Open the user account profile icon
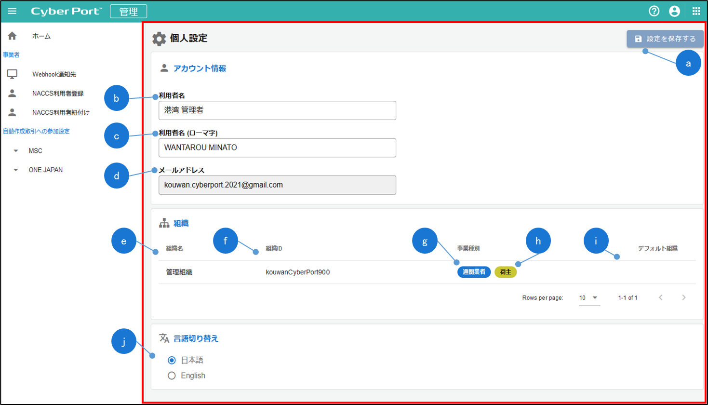The image size is (708, 405). (674, 11)
